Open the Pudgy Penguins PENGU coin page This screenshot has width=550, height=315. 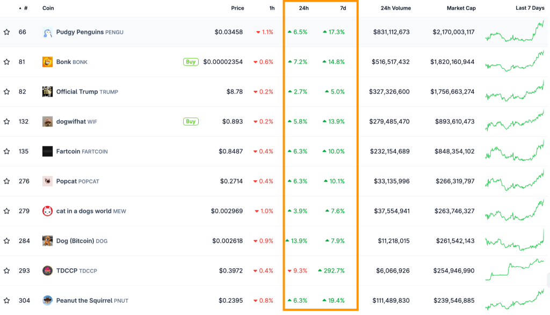click(x=90, y=32)
